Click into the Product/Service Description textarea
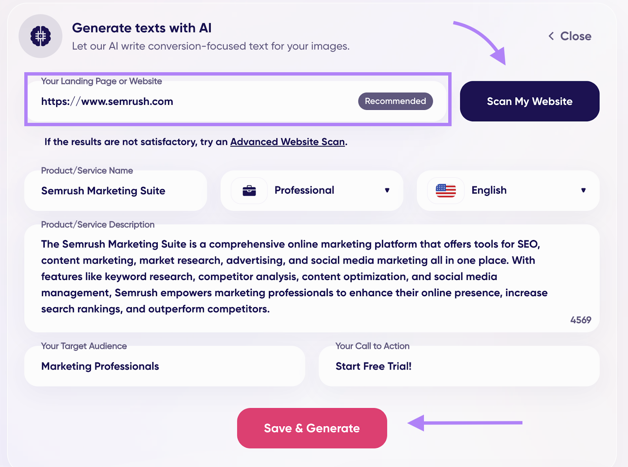This screenshot has height=467, width=628. pyautogui.click(x=312, y=278)
